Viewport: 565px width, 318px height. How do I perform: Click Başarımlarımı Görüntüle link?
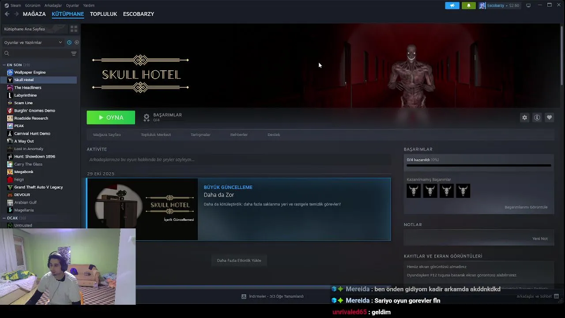pos(526,207)
